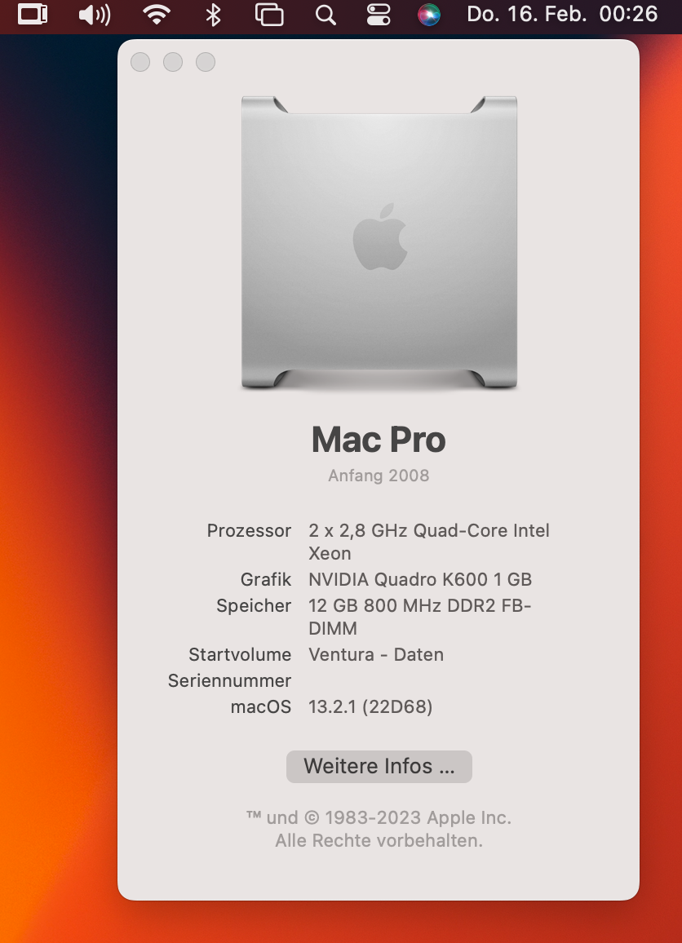
Task: Open Control Center in menu bar
Action: [379, 15]
